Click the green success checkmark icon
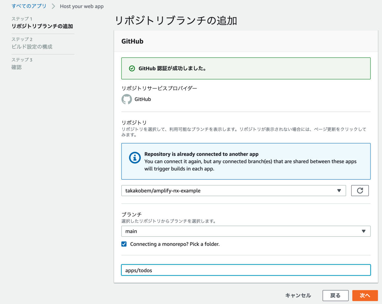Viewport: 382px width, 304px height. 132,68
